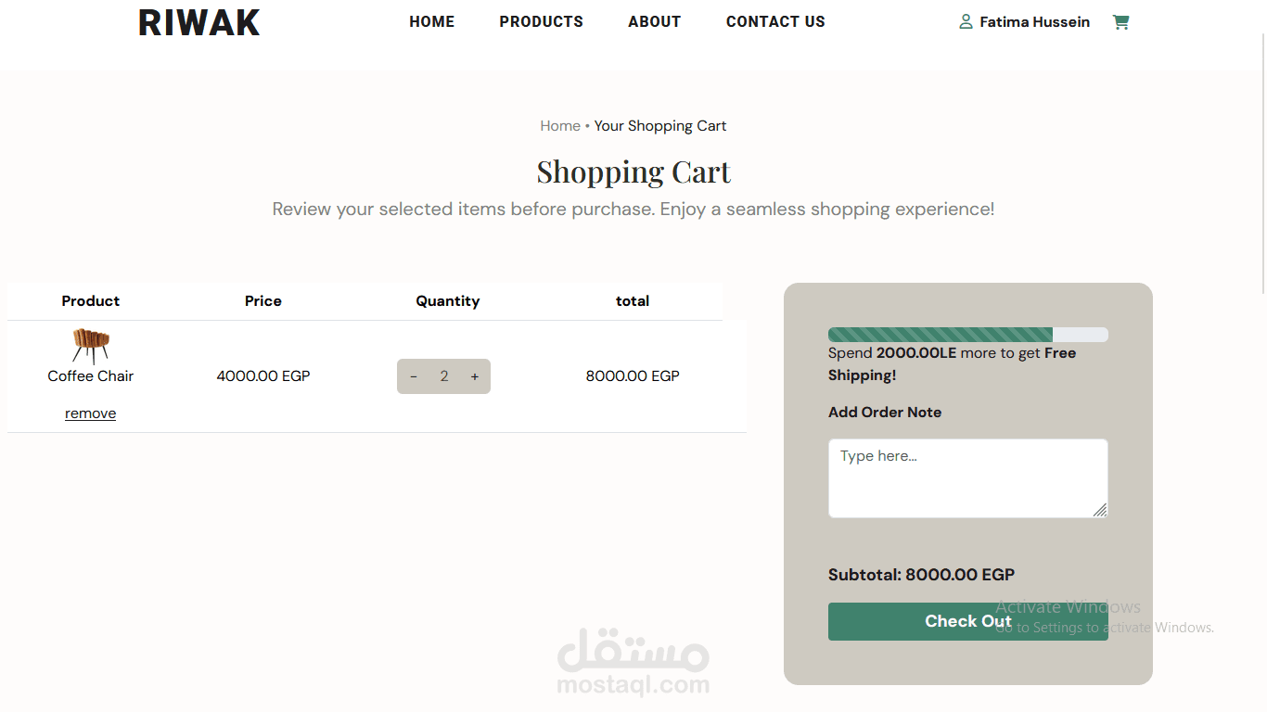Navigate to CONTACT US

775,22
